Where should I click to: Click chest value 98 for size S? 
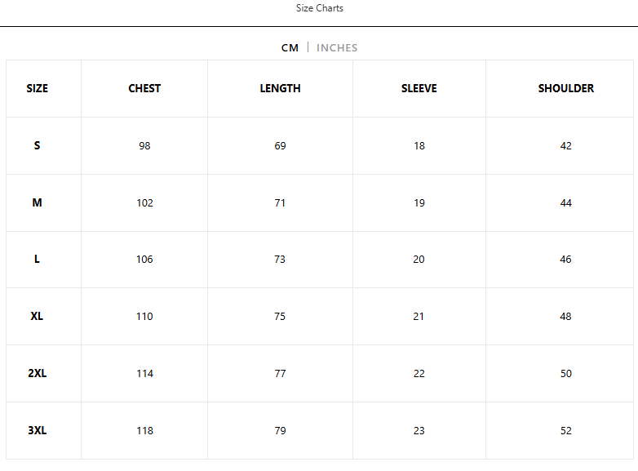(x=144, y=146)
